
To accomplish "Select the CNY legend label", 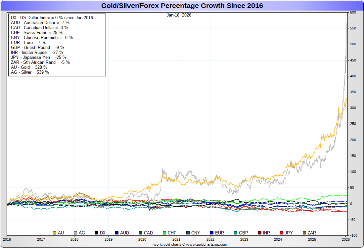I will [196, 233].
